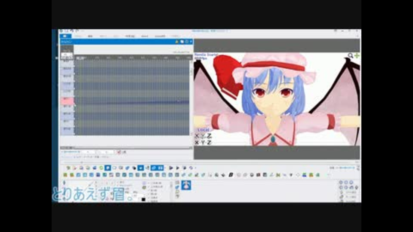Click the small red icon below timeline
The image size is (413, 232).
[x=119, y=152]
